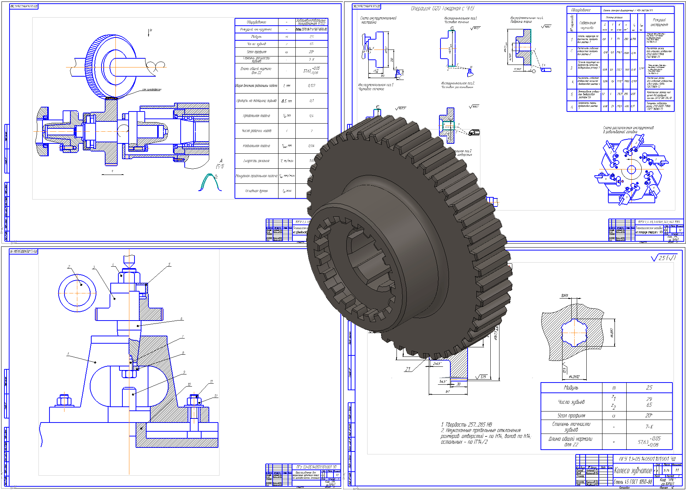The width and height of the screenshot is (686, 490).
Task: Click dimension '67' on gear section
Action: [x=447, y=391]
